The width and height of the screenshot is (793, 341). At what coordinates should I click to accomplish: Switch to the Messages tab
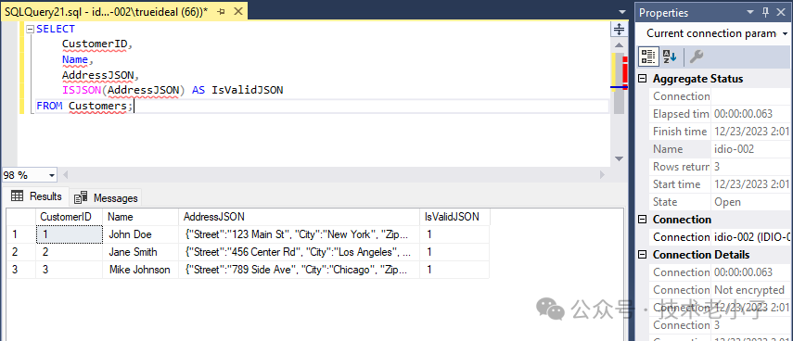click(x=106, y=198)
